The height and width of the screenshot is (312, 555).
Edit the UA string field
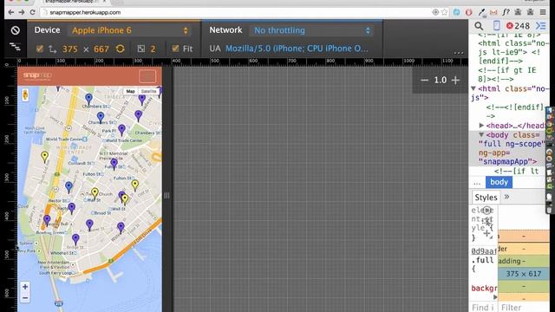(x=297, y=49)
